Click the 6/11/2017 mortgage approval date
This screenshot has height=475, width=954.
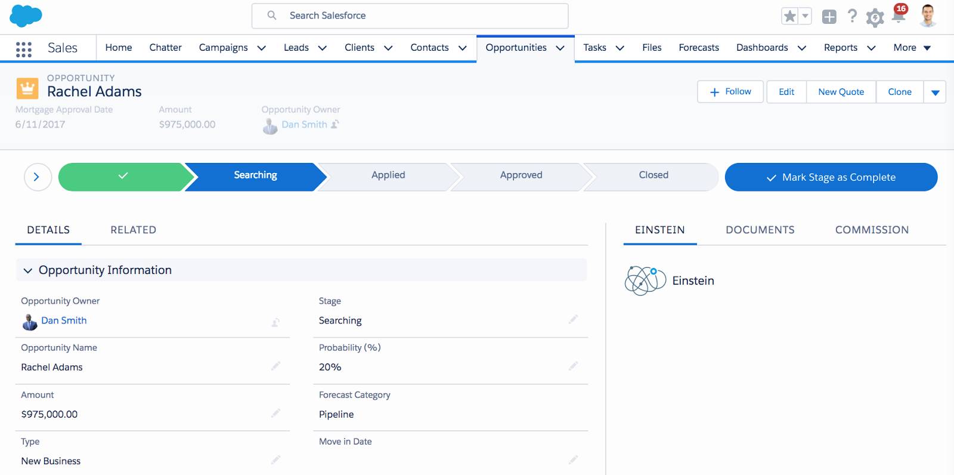pyautogui.click(x=41, y=125)
